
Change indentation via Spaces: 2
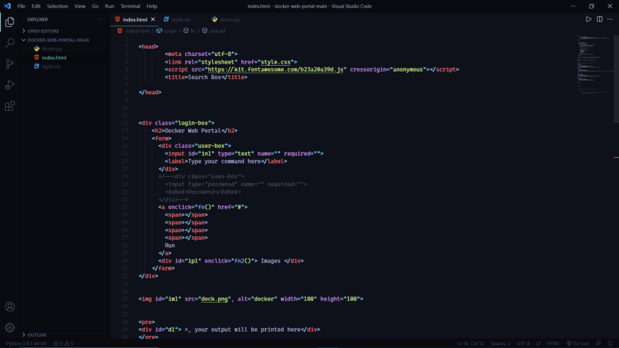(500, 343)
